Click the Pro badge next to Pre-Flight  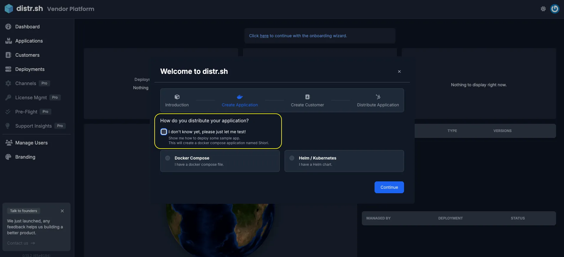pyautogui.click(x=45, y=112)
